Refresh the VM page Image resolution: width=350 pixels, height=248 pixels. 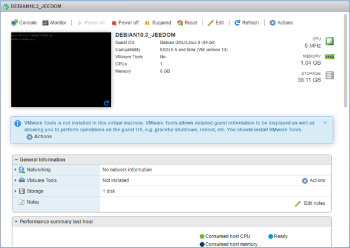(247, 23)
